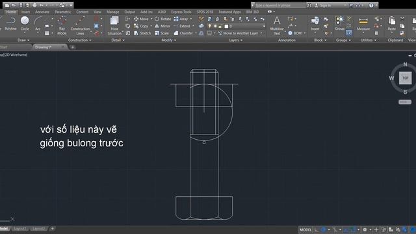416x234 pixels.
Task: Toggle the highlighted group selection button in Groups panel
Action: coord(348,33)
